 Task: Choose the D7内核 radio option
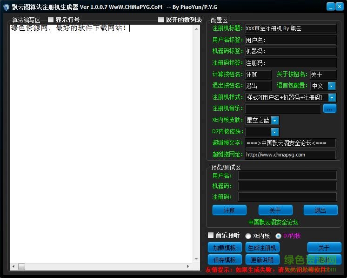[278, 236]
